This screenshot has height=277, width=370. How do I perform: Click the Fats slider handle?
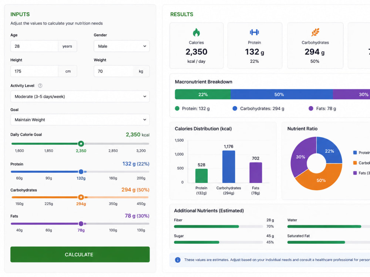(81, 223)
